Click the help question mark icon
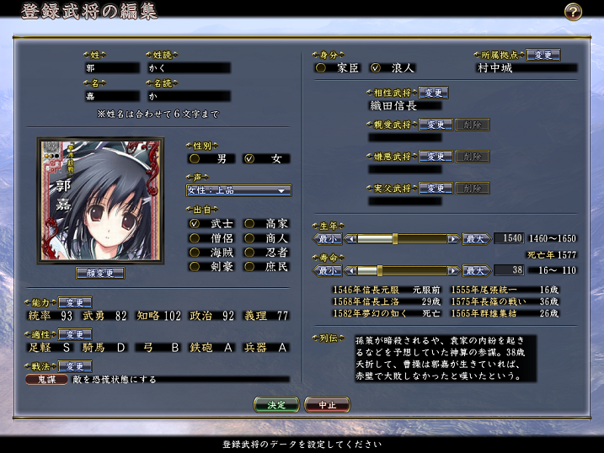The image size is (604, 453). click(x=574, y=12)
